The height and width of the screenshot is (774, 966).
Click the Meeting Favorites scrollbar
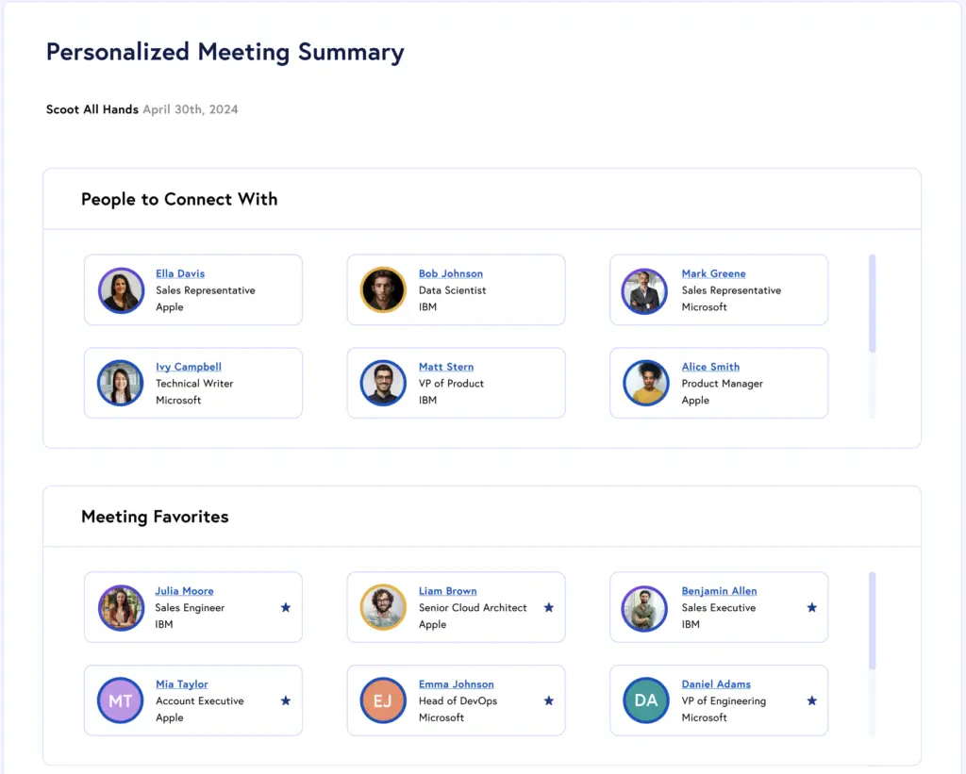click(x=872, y=619)
